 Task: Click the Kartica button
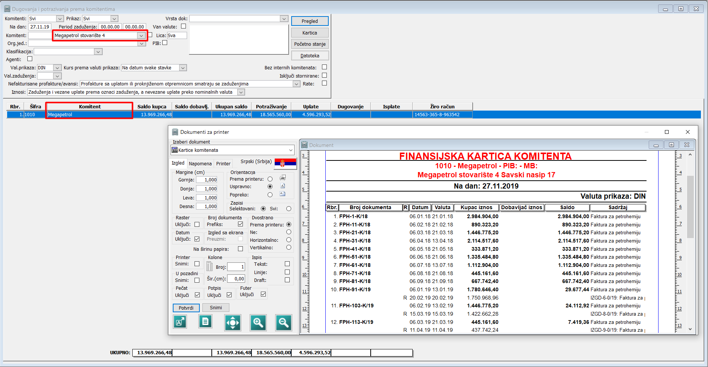click(310, 33)
